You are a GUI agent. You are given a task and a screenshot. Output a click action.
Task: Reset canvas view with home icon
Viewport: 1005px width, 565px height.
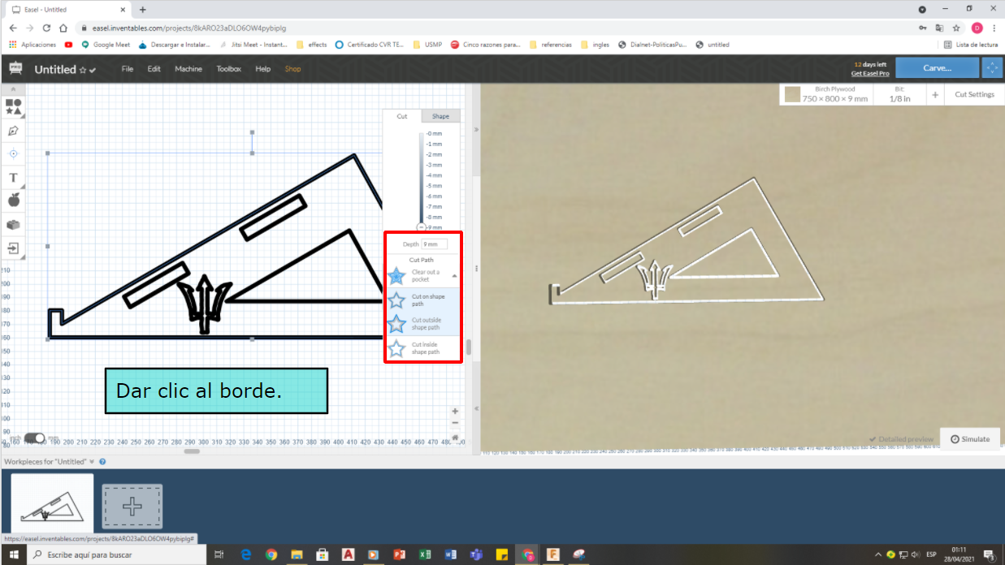(455, 437)
